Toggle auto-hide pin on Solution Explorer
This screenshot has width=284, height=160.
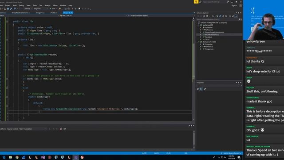click(239, 13)
